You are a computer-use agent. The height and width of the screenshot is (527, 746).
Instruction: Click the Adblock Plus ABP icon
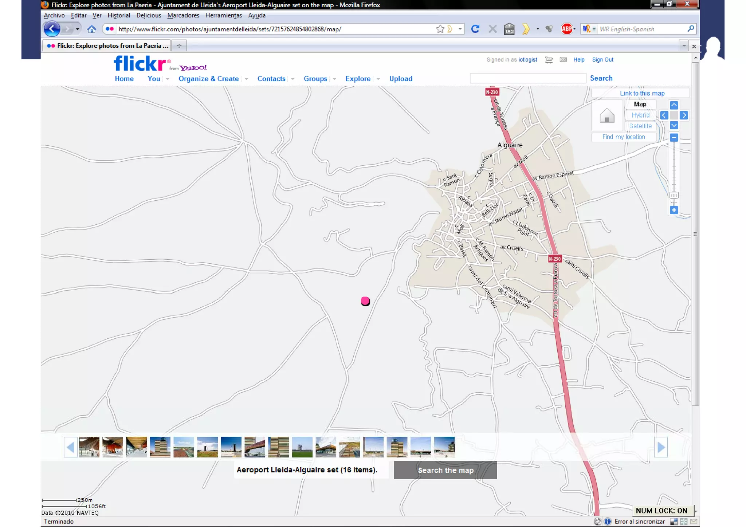pos(566,29)
